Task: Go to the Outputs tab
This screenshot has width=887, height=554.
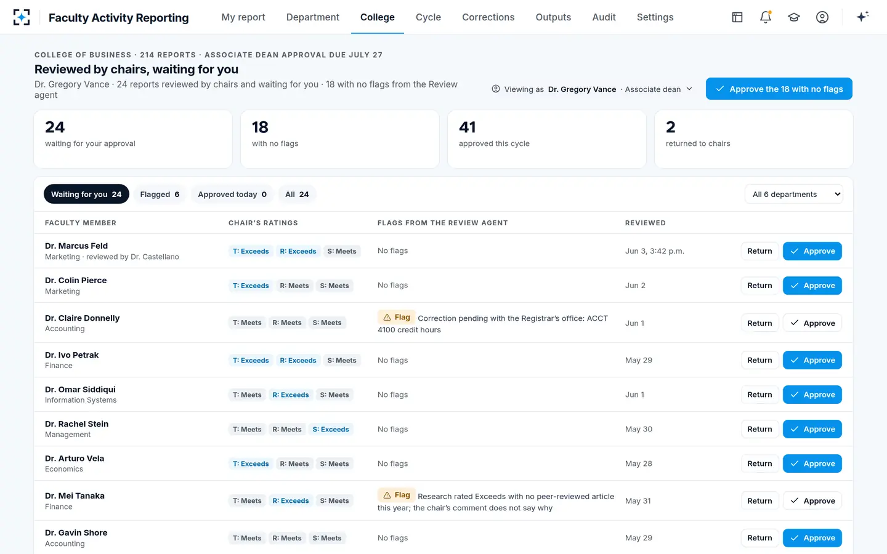Action: pos(553,17)
